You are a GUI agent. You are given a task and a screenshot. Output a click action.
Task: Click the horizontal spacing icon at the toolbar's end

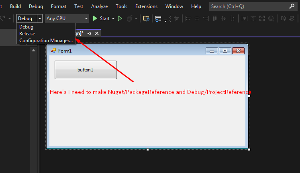pyautogui.click(x=292, y=18)
